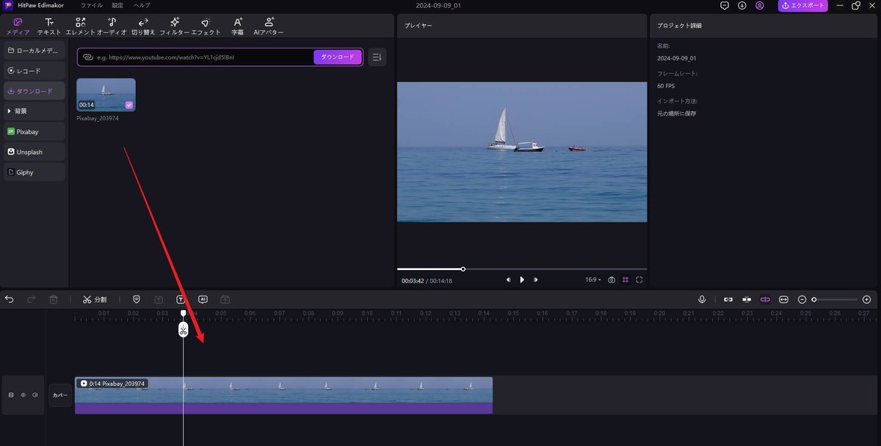The width and height of the screenshot is (881, 446).
Task: Delete selected clip with trash icon
Action: [x=53, y=299]
